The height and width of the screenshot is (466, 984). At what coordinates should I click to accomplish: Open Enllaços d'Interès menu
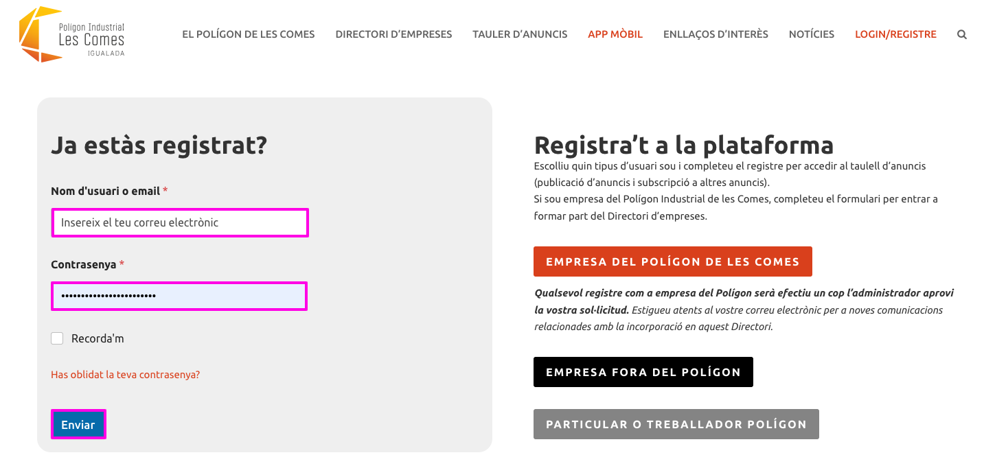click(x=716, y=34)
